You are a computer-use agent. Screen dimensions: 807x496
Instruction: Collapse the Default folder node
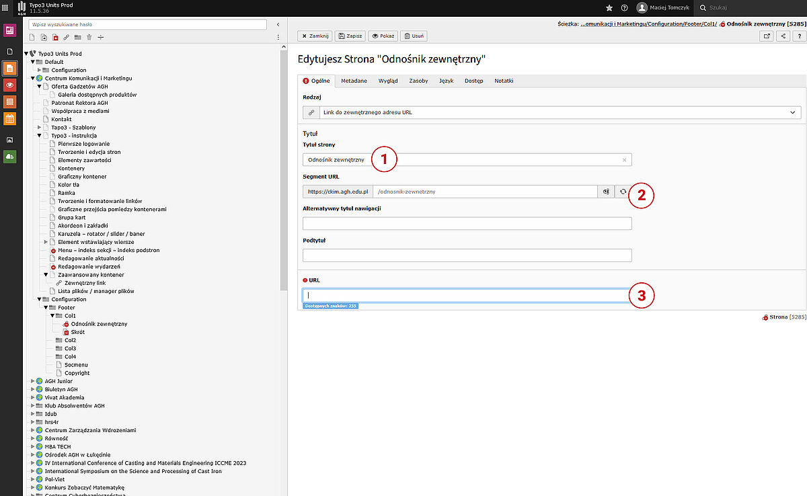point(33,62)
